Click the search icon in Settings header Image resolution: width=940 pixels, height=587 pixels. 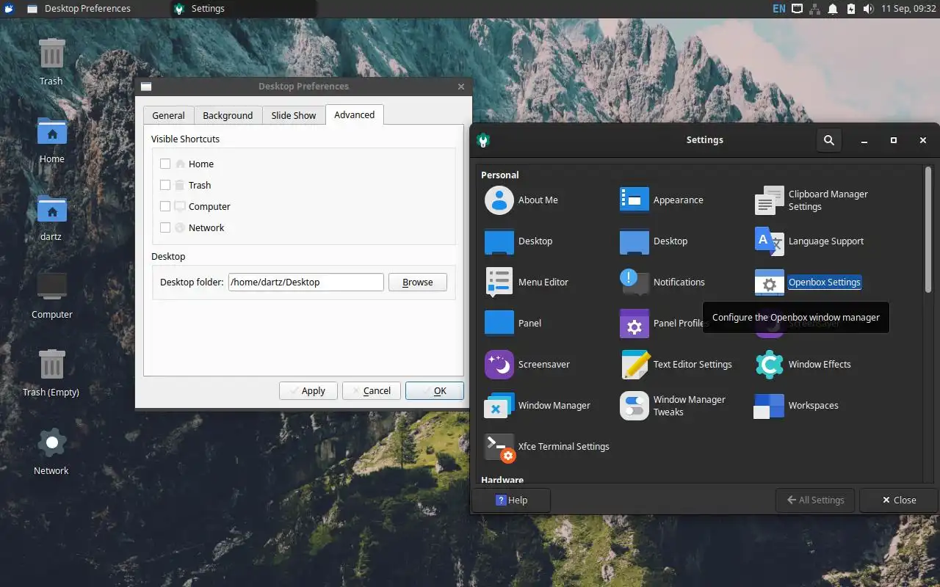pyautogui.click(x=829, y=140)
